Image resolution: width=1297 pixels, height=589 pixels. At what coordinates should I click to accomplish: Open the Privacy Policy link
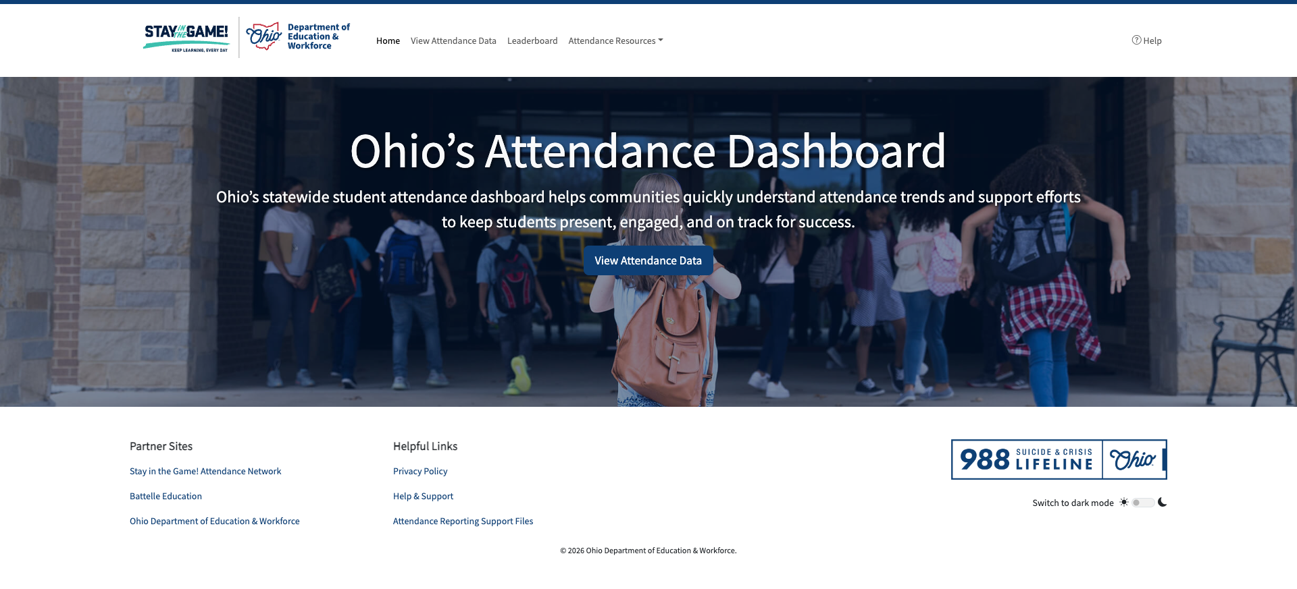[420, 471]
